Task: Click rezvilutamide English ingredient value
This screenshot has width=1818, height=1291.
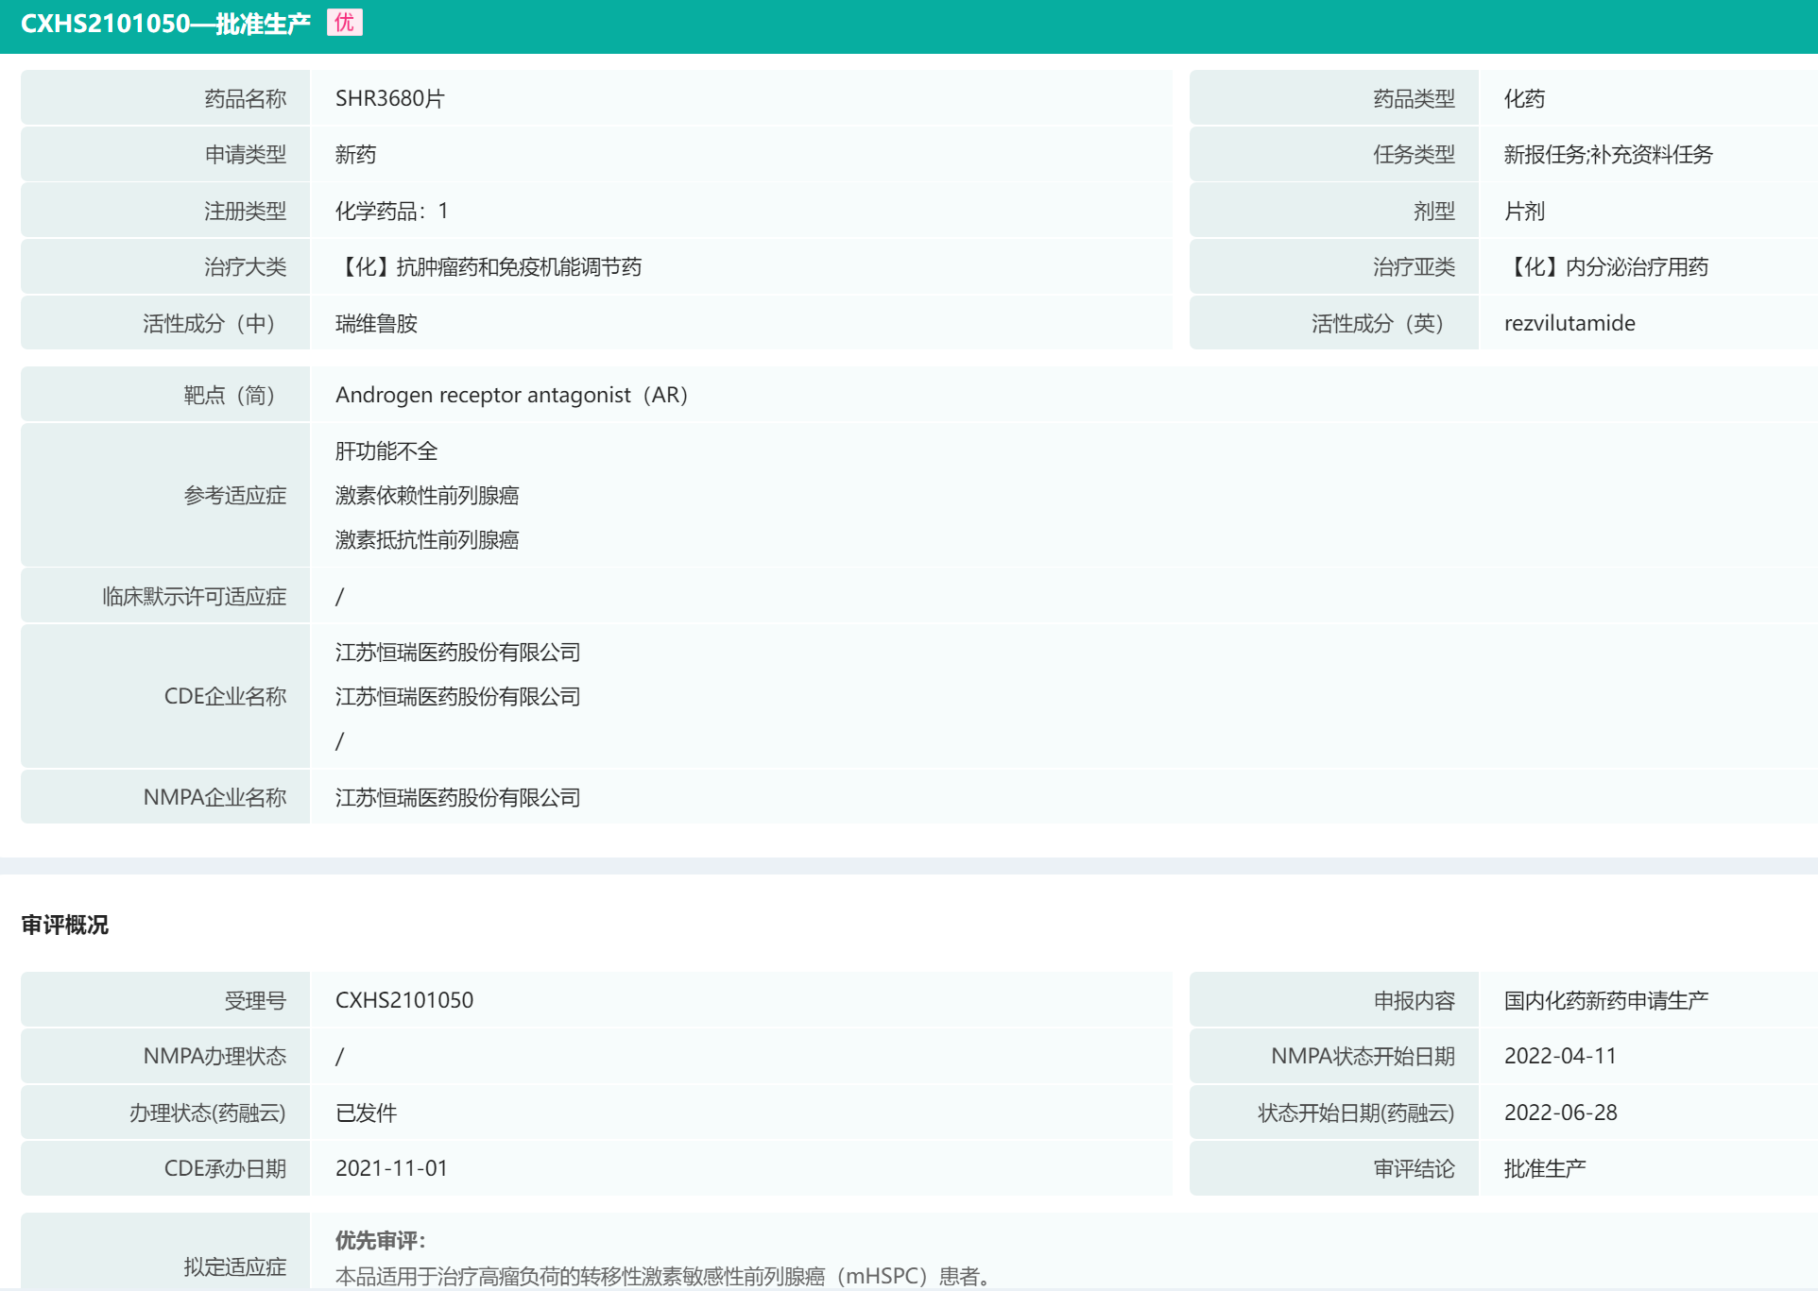Action: tap(1569, 323)
